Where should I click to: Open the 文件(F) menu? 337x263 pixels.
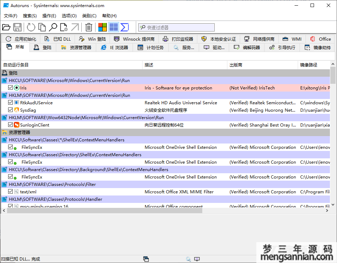[x=11, y=16]
